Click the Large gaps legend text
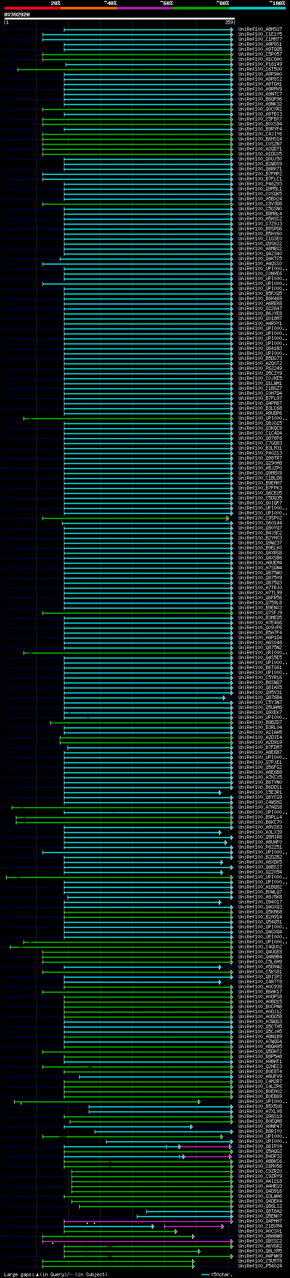290x1278 pixels. (56, 1274)
